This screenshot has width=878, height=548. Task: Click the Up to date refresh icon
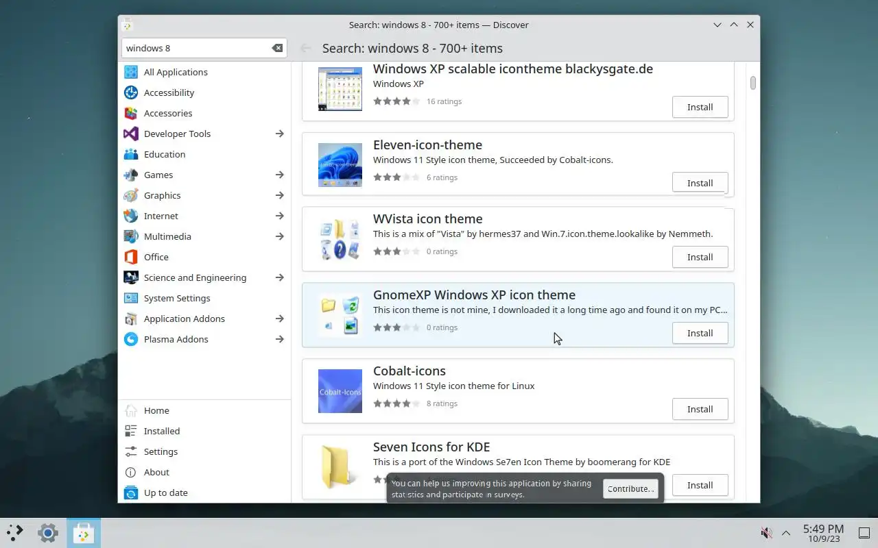(131, 493)
